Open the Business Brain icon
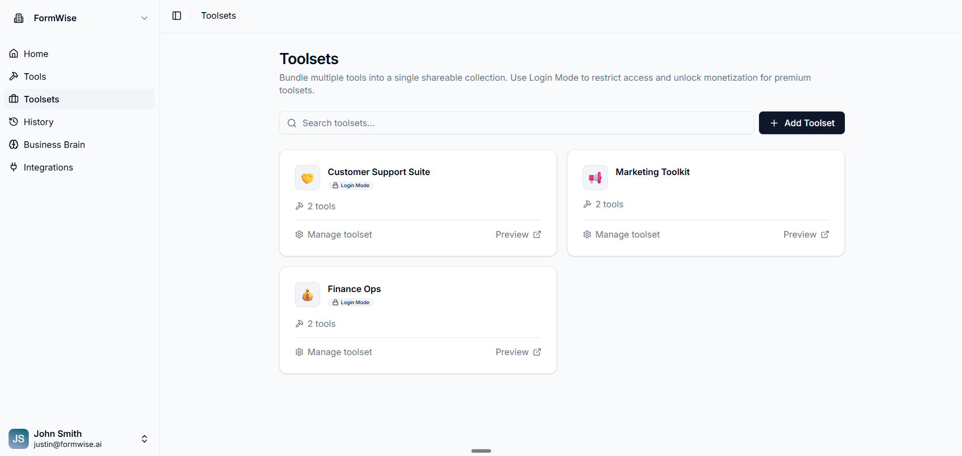Viewport: 962px width, 456px height. click(x=14, y=144)
